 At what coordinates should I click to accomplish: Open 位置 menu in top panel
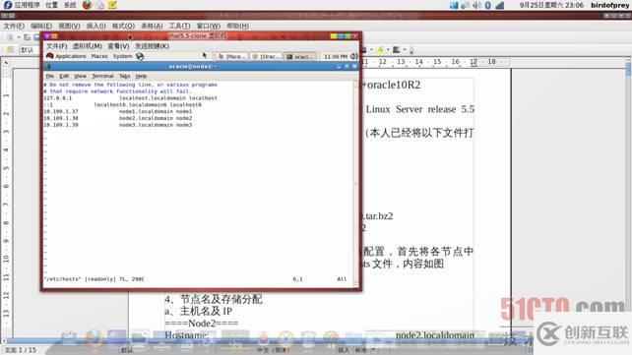[51, 5]
